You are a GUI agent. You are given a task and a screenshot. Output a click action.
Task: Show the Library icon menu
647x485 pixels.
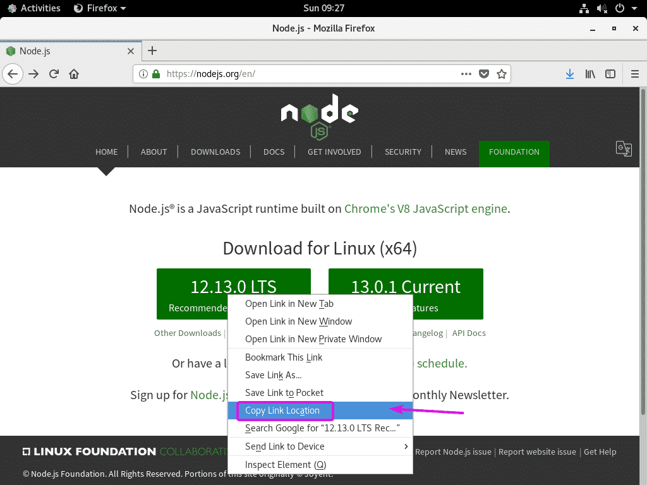coord(590,74)
